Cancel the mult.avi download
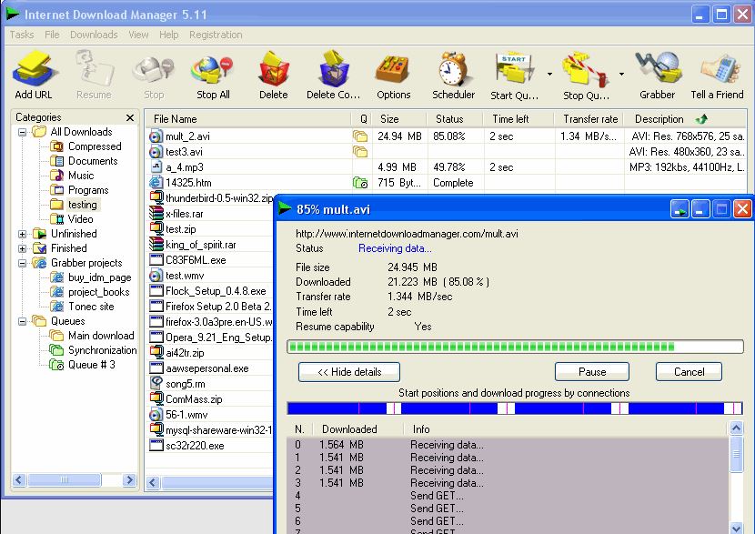Image resolution: width=755 pixels, height=534 pixels. [689, 372]
